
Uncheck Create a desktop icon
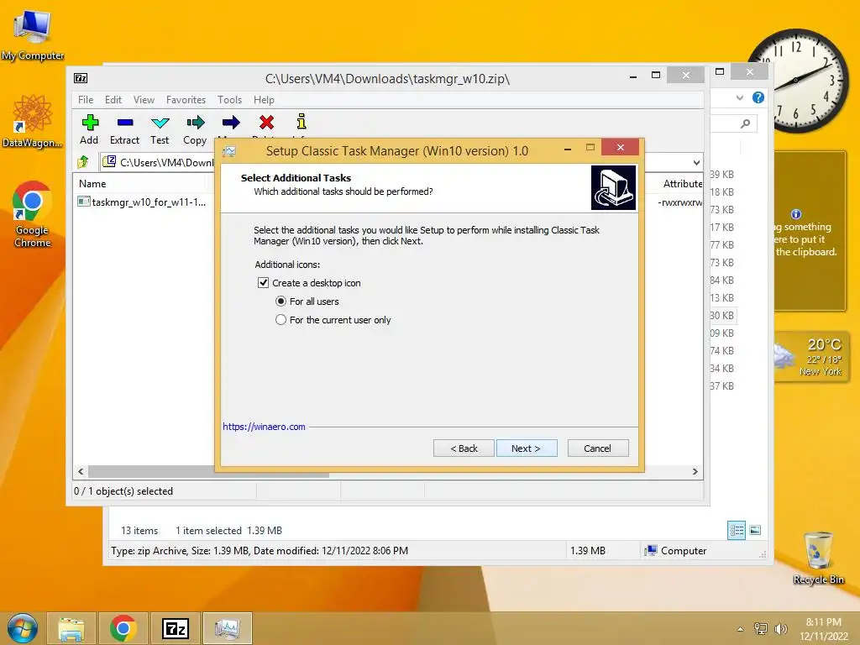click(263, 283)
